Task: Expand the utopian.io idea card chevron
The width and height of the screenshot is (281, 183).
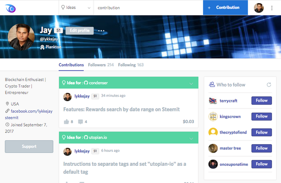Action: tap(191, 139)
